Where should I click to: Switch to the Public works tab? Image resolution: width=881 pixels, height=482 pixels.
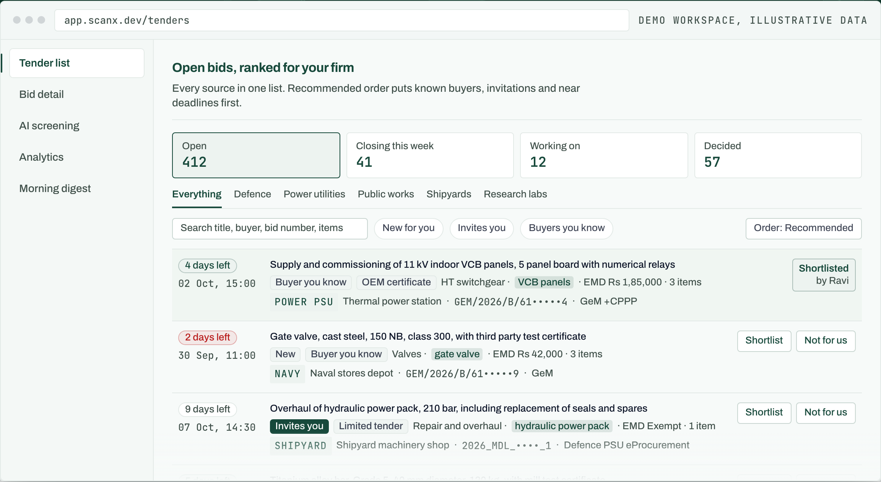(x=386, y=194)
